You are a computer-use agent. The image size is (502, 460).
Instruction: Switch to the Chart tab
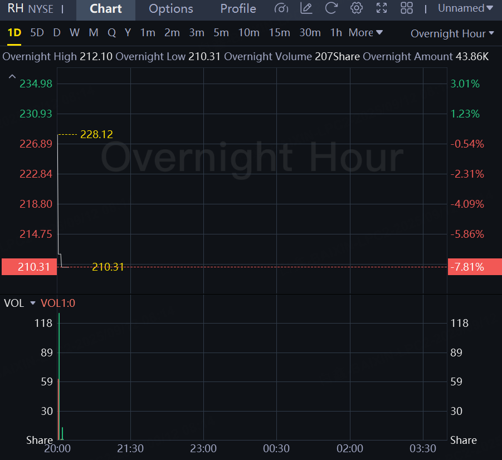point(106,9)
